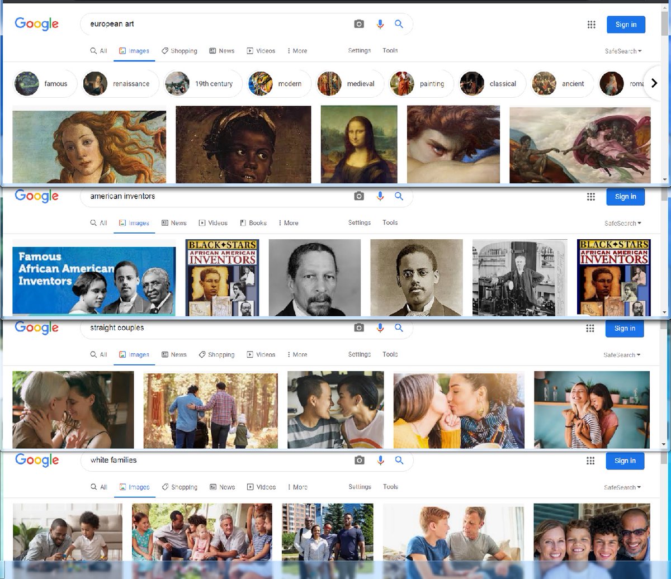Screen dimensions: 671x579
Task: Select the ancient suggestion chip
Action: click(x=562, y=84)
